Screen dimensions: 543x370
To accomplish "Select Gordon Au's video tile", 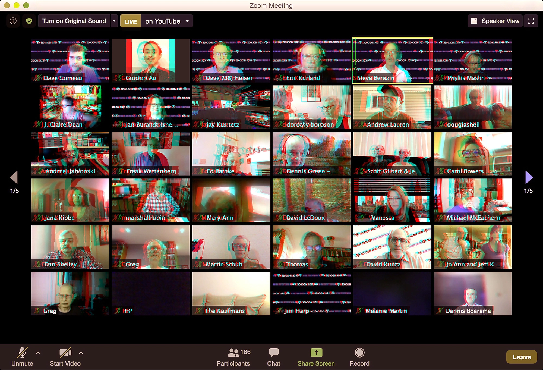I will [151, 60].
